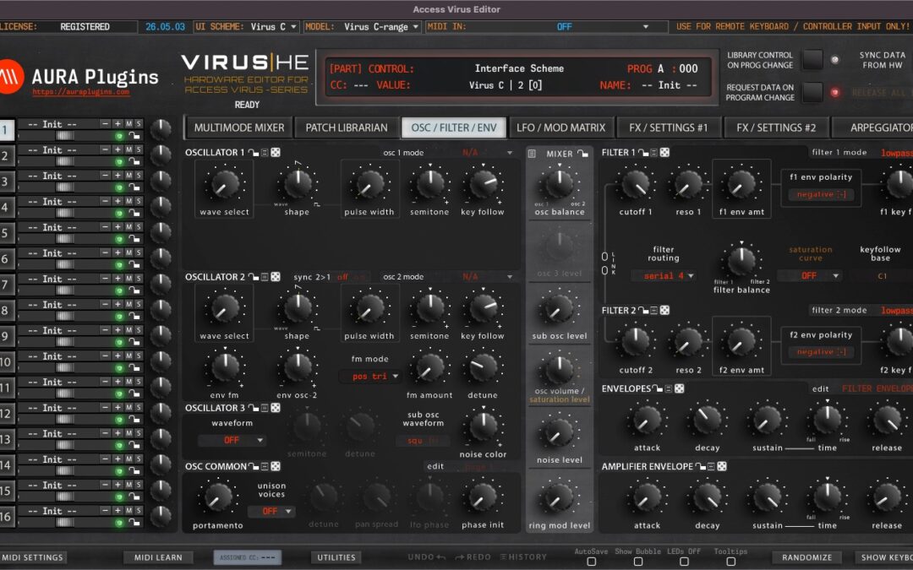Click the Randomize button
This screenshot has width=913, height=570.
click(x=807, y=557)
